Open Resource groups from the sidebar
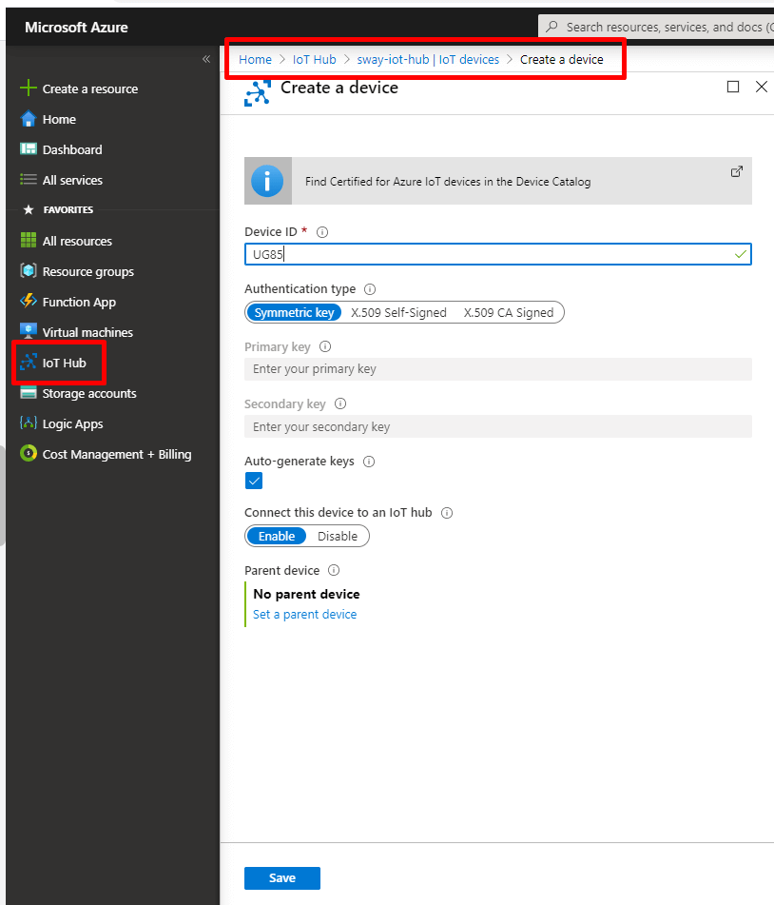Screen dimensions: 774x905 click(88, 271)
